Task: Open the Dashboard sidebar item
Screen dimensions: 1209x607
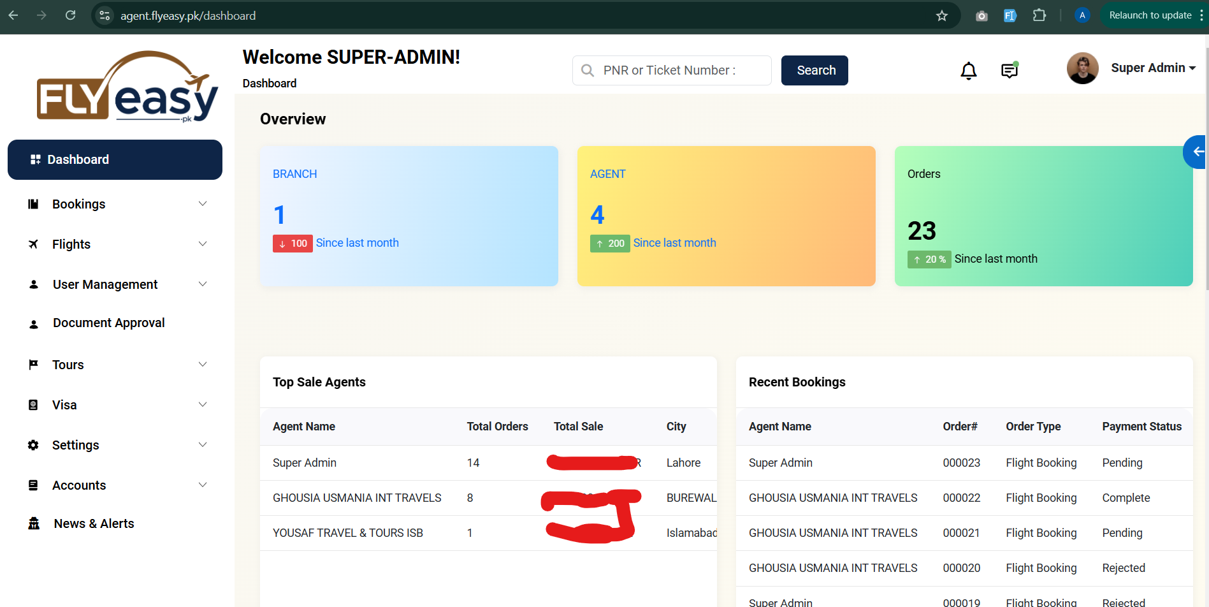Action: tap(115, 159)
